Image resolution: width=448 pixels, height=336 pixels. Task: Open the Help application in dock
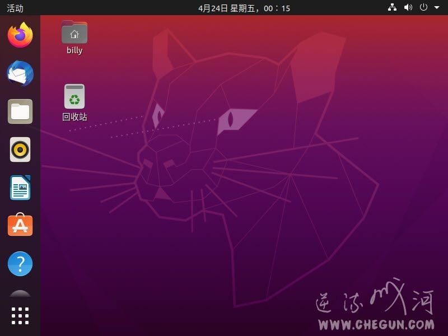click(20, 264)
